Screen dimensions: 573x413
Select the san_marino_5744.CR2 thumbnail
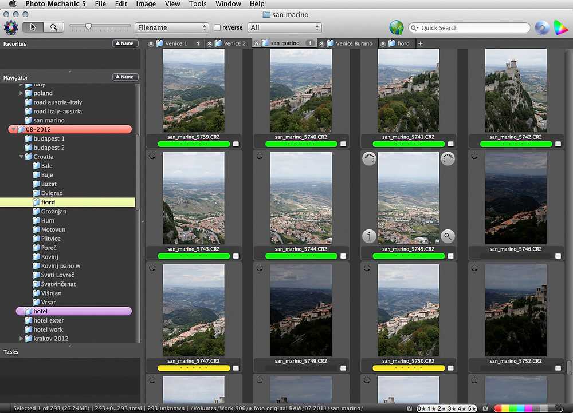coord(301,198)
